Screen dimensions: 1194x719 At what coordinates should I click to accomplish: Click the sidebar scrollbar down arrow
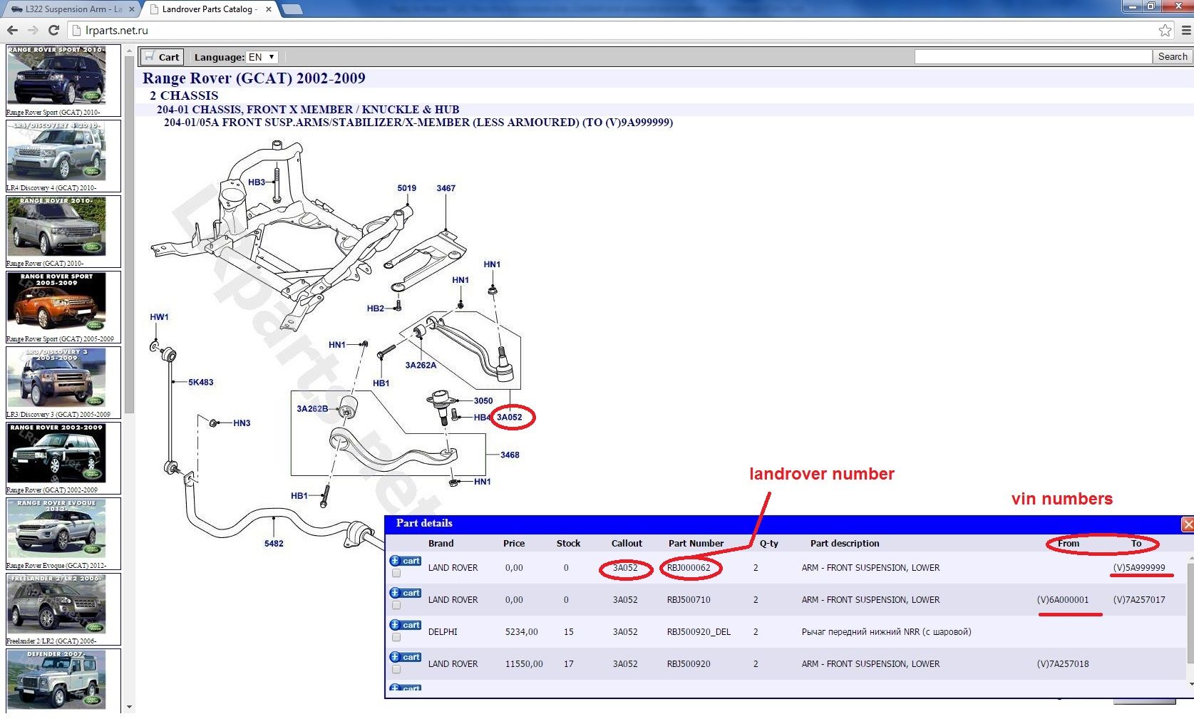129,707
